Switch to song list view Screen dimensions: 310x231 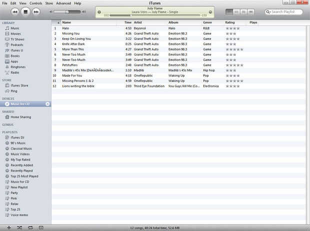229,12
